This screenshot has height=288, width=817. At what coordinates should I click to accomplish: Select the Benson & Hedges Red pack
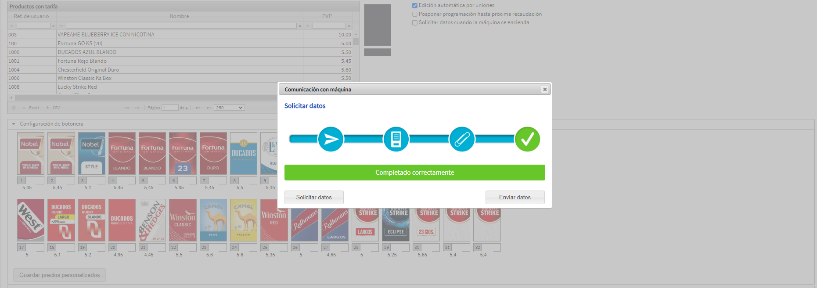(x=152, y=220)
